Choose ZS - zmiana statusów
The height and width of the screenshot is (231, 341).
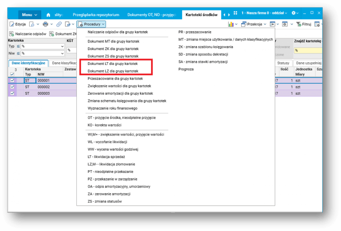tap(105, 201)
